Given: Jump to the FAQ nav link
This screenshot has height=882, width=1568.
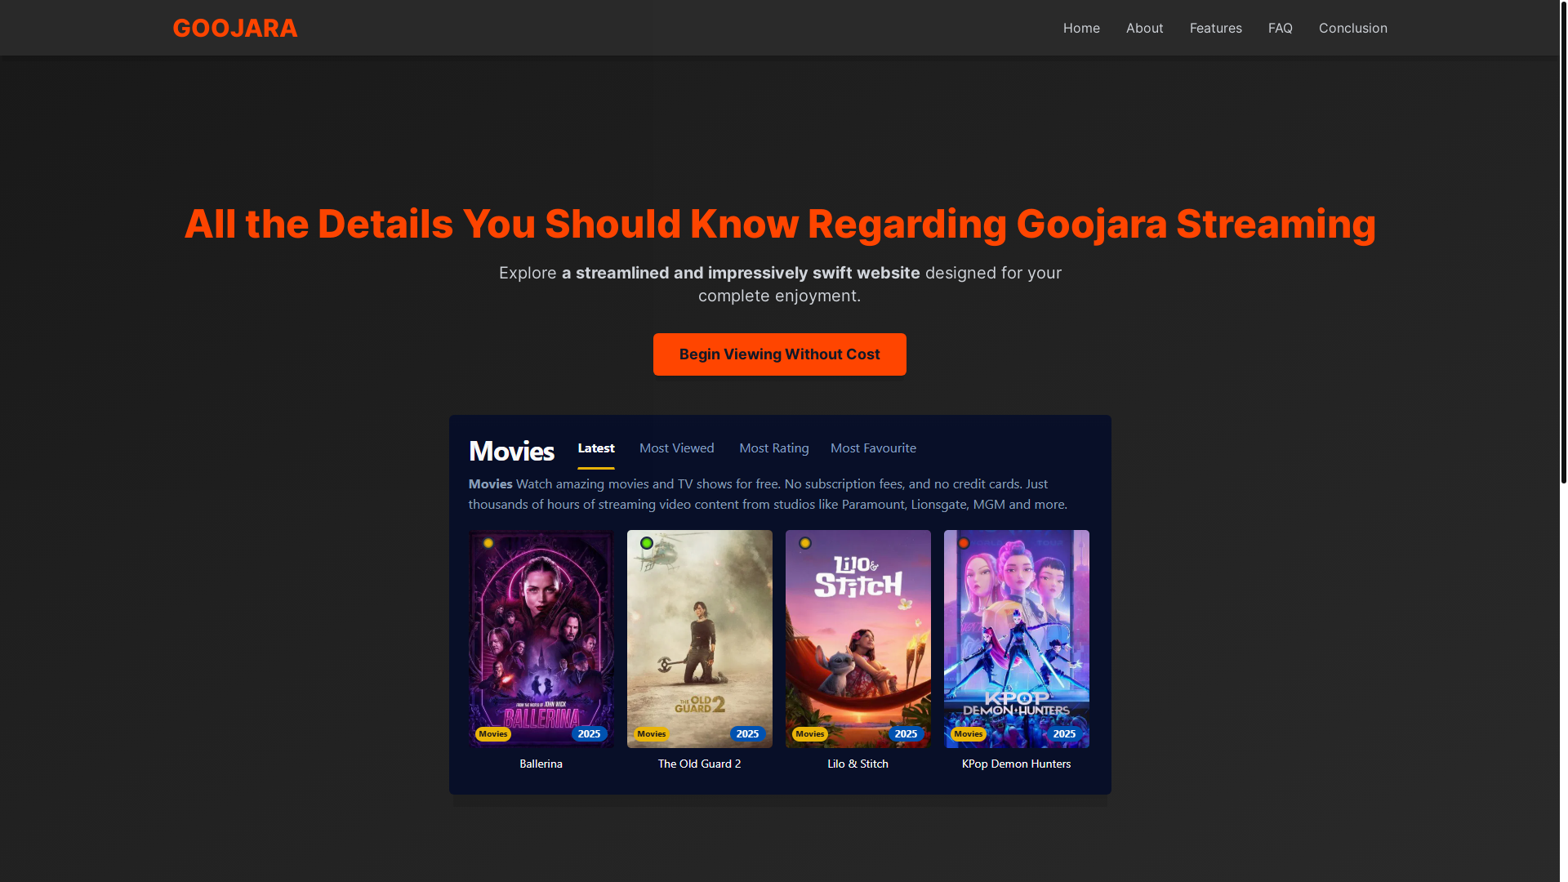Looking at the screenshot, I should tap(1280, 28).
